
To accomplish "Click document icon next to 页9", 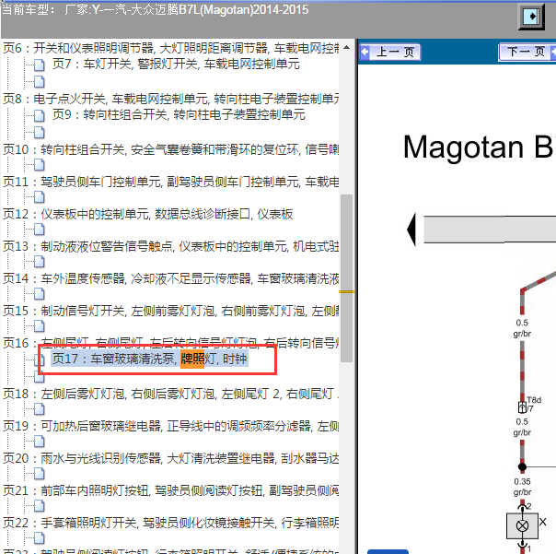I will [x=40, y=115].
